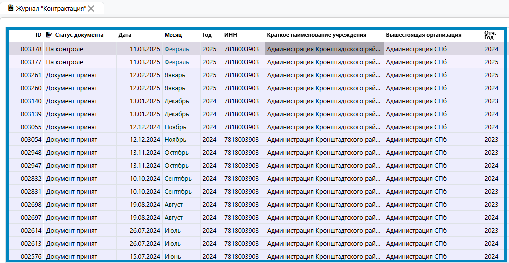Click the document icon on the journal tab

pyautogui.click(x=11, y=8)
